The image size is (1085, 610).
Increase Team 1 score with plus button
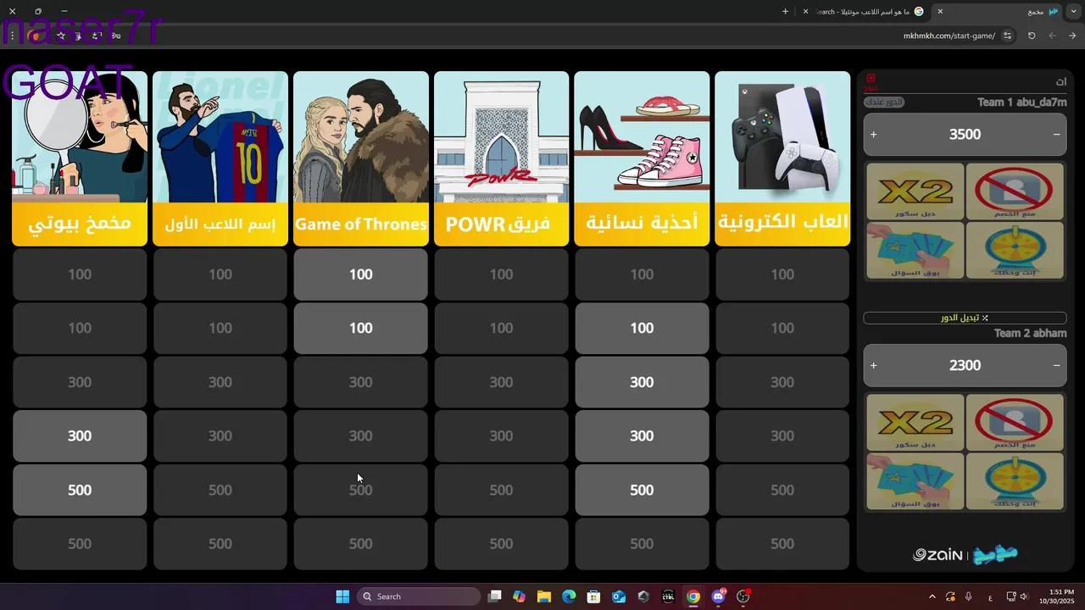(874, 134)
